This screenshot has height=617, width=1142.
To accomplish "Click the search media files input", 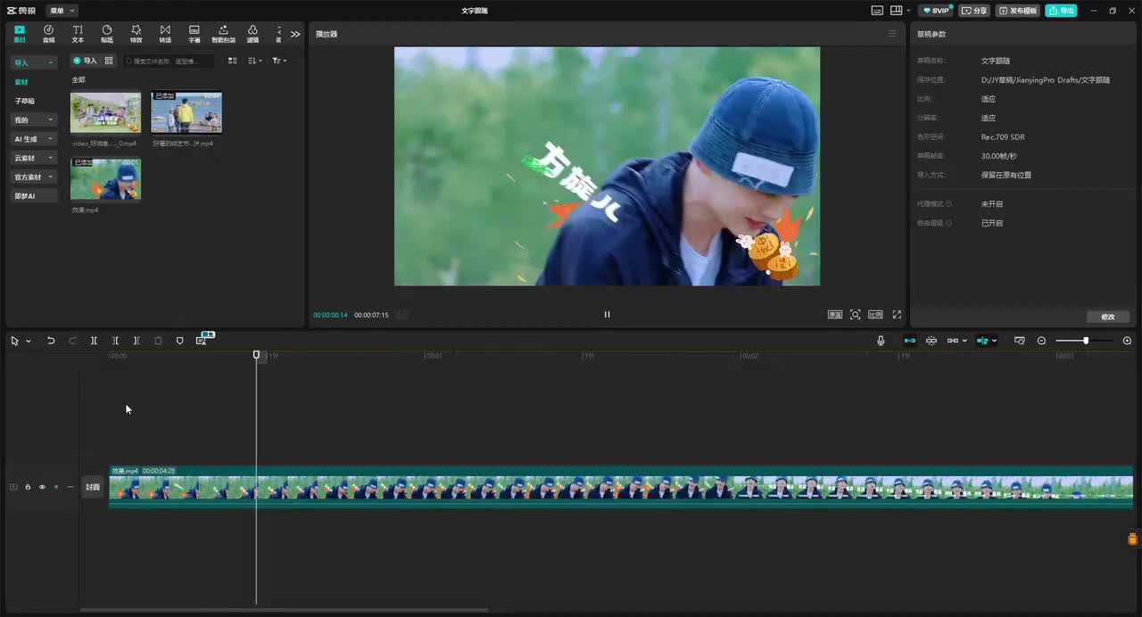I will pyautogui.click(x=169, y=61).
